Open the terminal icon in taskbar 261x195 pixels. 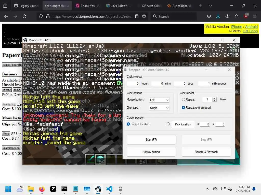[x=64, y=189]
